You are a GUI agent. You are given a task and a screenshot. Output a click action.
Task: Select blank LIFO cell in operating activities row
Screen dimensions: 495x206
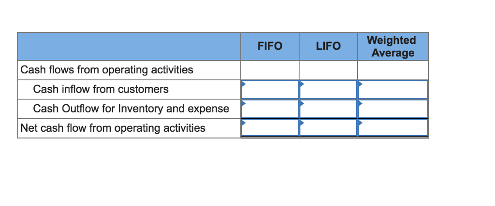328,70
